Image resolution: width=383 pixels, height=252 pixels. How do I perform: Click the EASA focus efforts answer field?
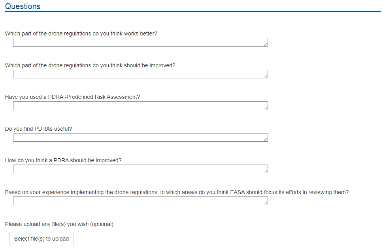140,201
